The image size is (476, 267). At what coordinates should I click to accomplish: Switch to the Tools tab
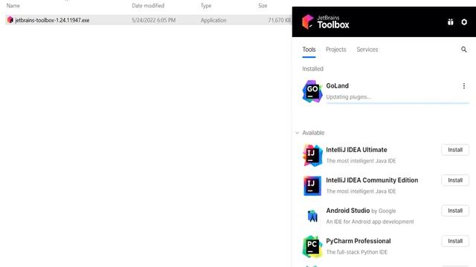pyautogui.click(x=309, y=50)
